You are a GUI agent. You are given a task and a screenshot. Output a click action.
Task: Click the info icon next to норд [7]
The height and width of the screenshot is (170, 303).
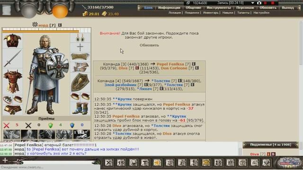(60, 25)
